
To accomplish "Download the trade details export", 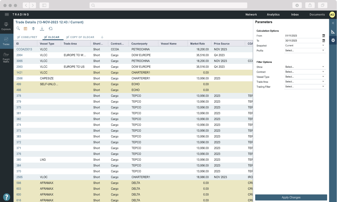I will click(42, 29).
